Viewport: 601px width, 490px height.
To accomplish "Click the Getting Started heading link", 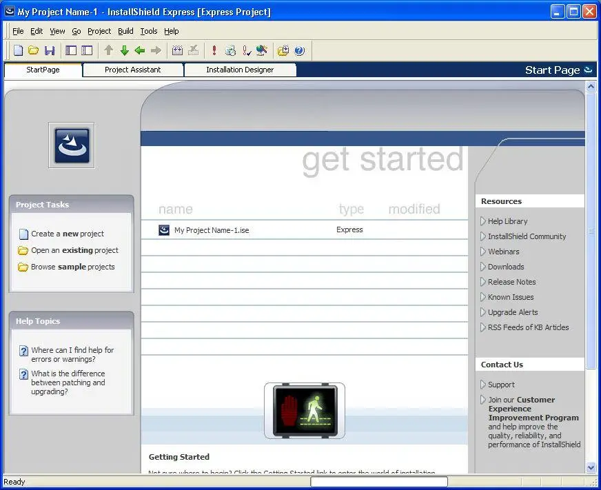I will click(179, 457).
